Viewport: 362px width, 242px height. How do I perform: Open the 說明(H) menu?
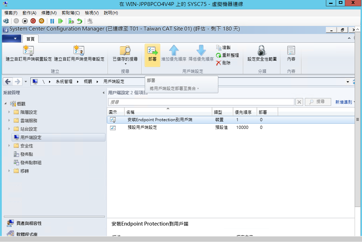[111, 13]
